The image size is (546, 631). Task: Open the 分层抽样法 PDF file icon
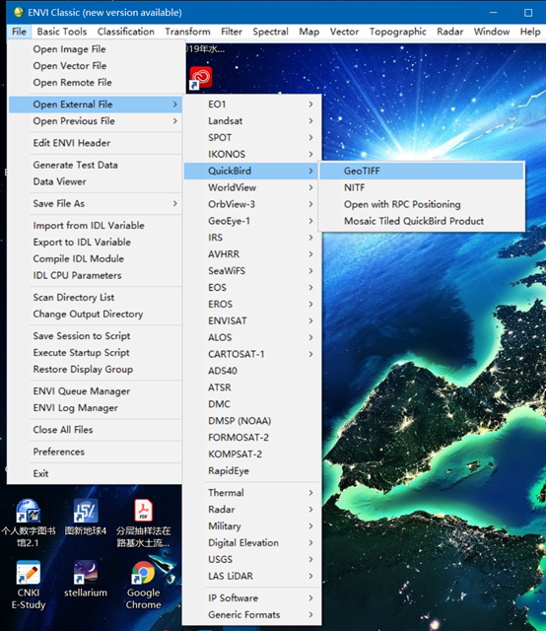click(143, 523)
